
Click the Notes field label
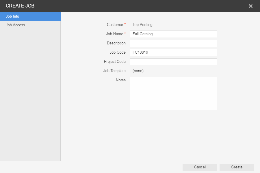point(120,80)
